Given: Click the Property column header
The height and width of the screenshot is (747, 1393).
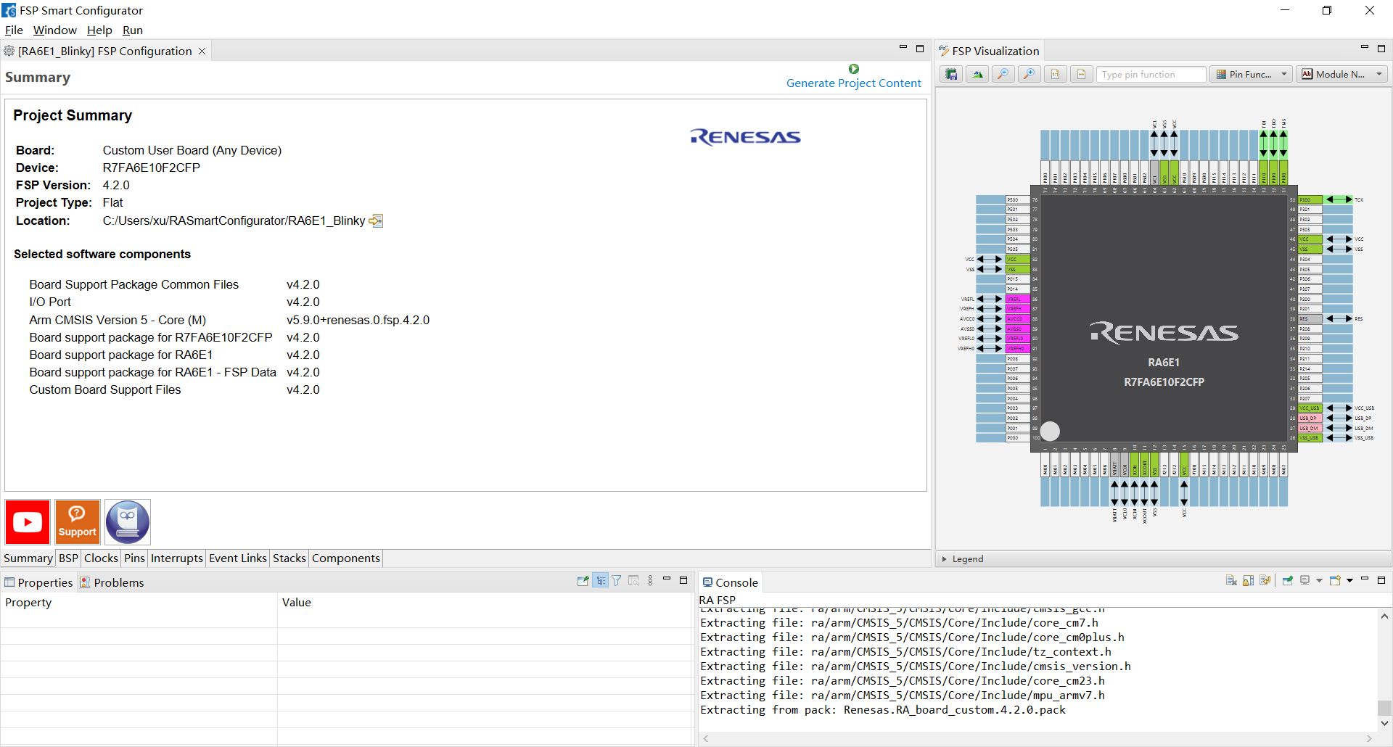Looking at the screenshot, I should (x=139, y=603).
